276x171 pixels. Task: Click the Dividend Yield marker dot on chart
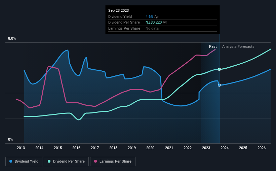tap(219, 85)
